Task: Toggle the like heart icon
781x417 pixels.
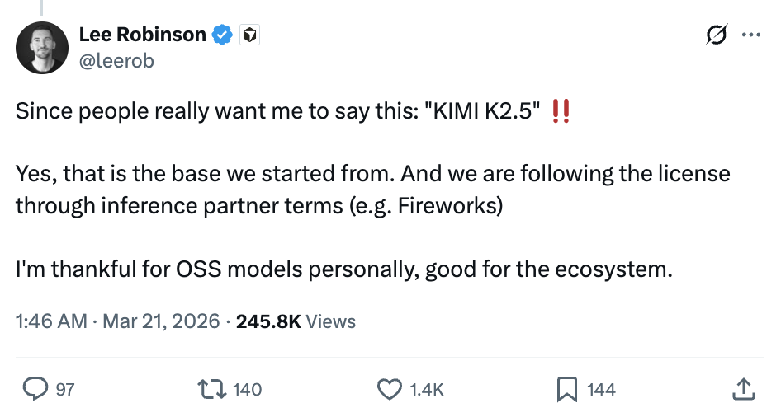Action: coord(388,389)
